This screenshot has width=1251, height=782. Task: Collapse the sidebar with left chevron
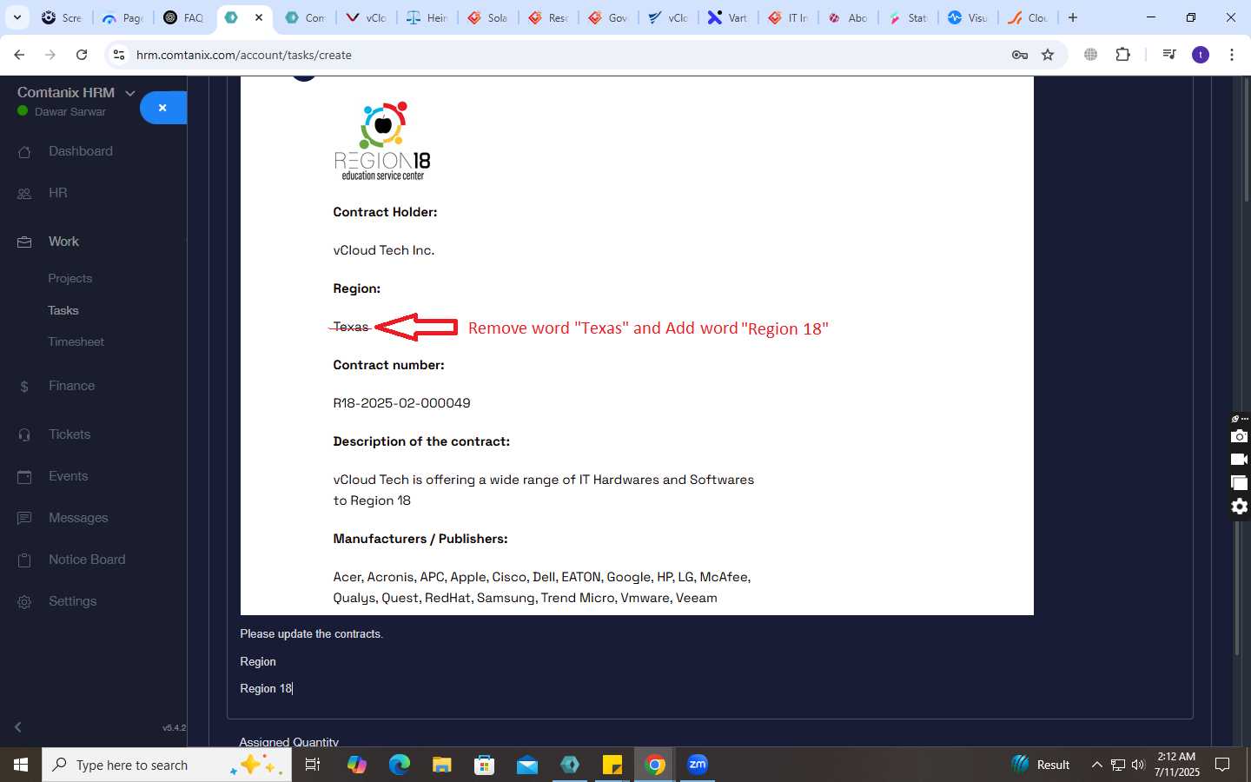click(18, 727)
